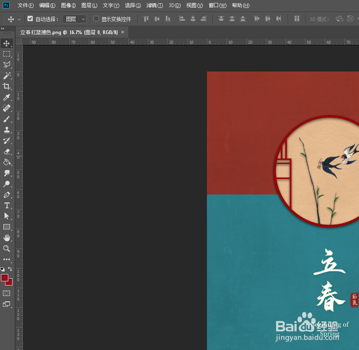
Task: Select the Dodge tool
Action: (x=7, y=184)
